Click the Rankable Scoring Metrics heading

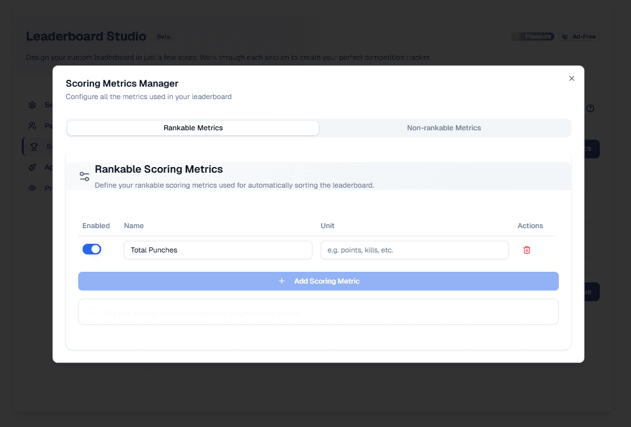pos(158,169)
